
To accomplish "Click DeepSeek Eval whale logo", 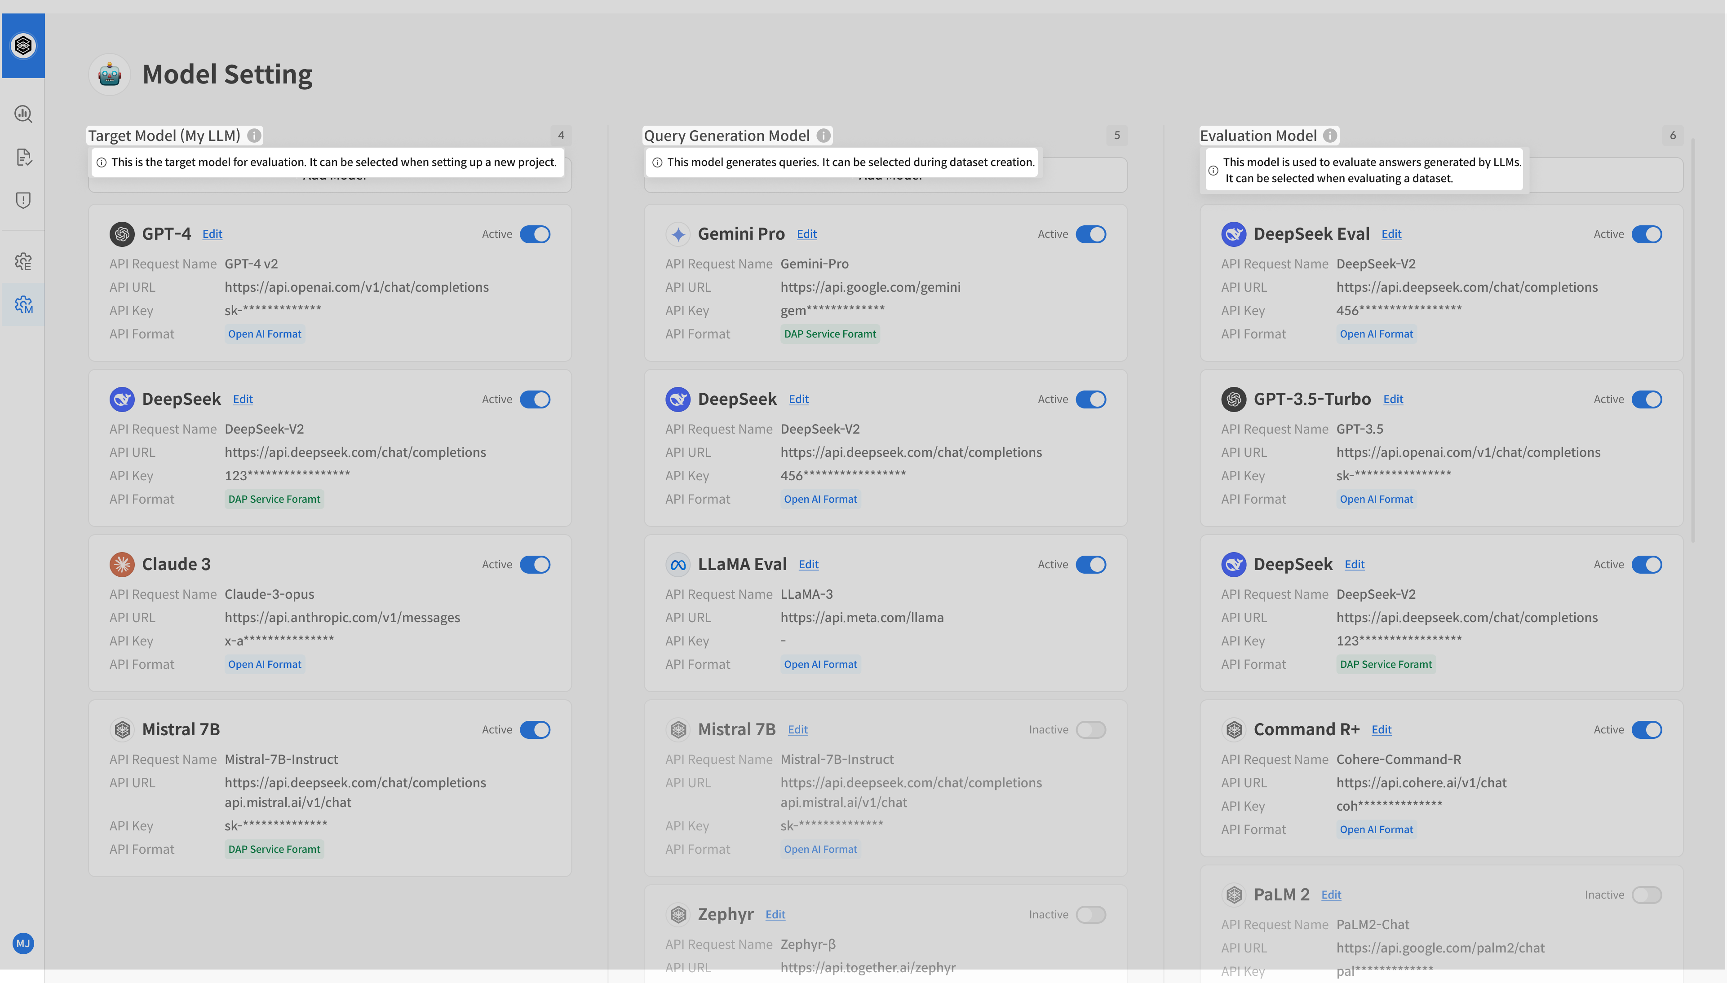I will coord(1235,234).
